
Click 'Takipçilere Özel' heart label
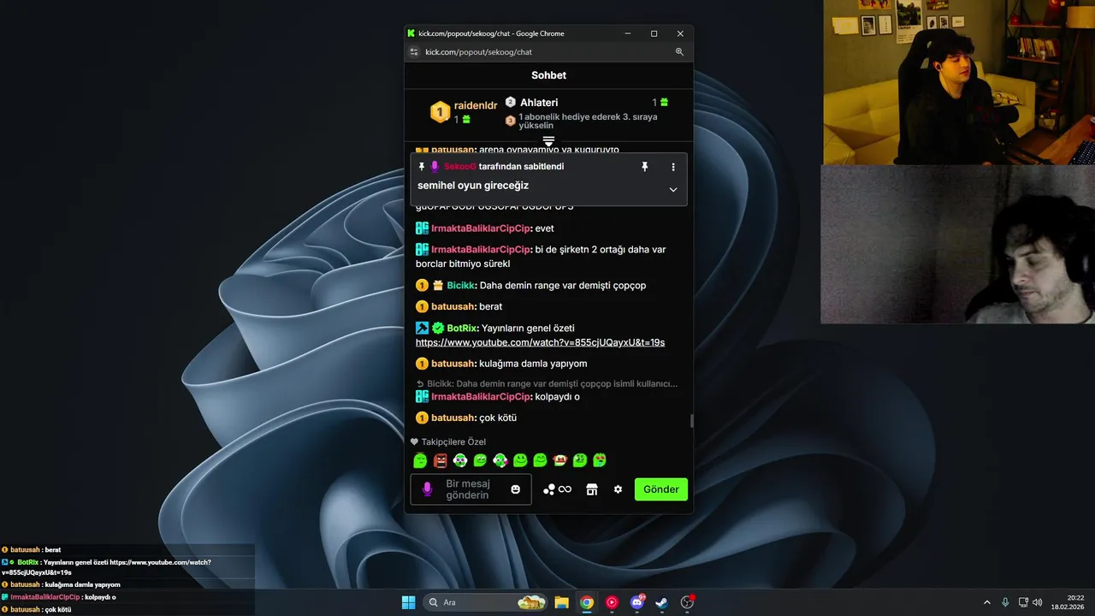[448, 441]
